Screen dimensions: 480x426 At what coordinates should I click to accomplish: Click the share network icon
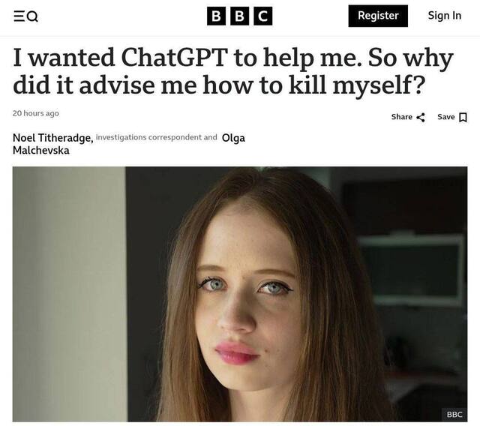tap(421, 117)
